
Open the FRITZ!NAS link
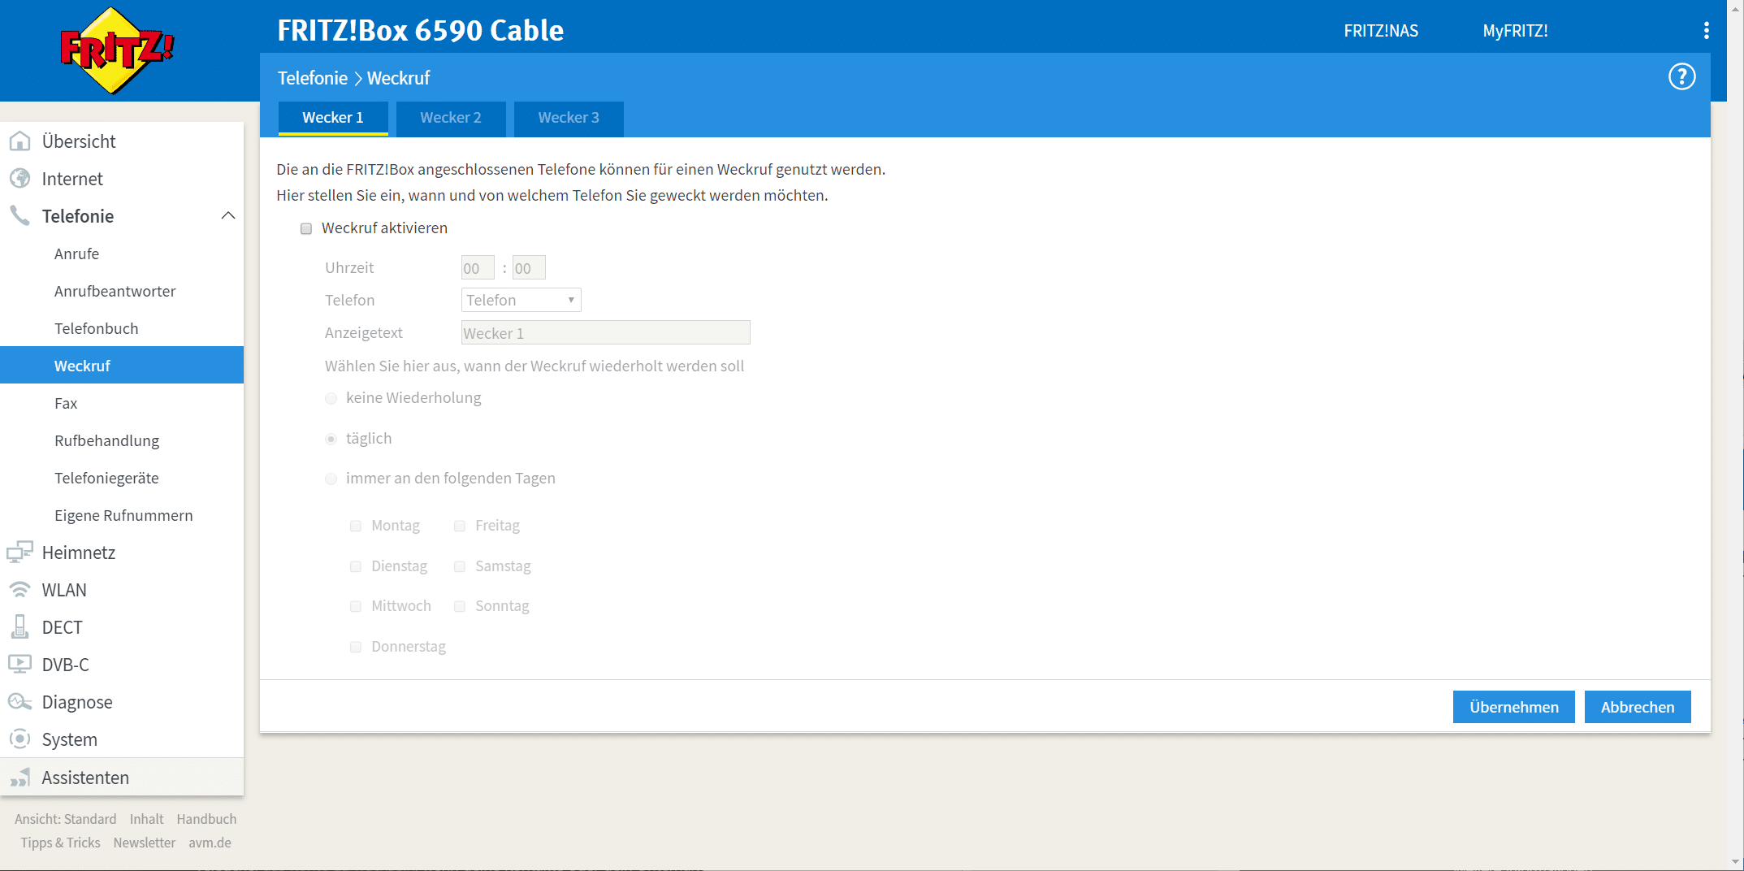1381,31
